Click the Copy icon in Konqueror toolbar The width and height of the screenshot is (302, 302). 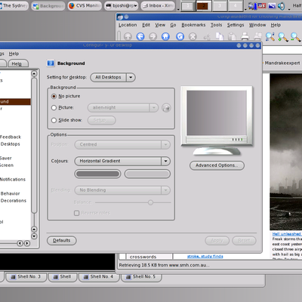[x=220, y=36]
